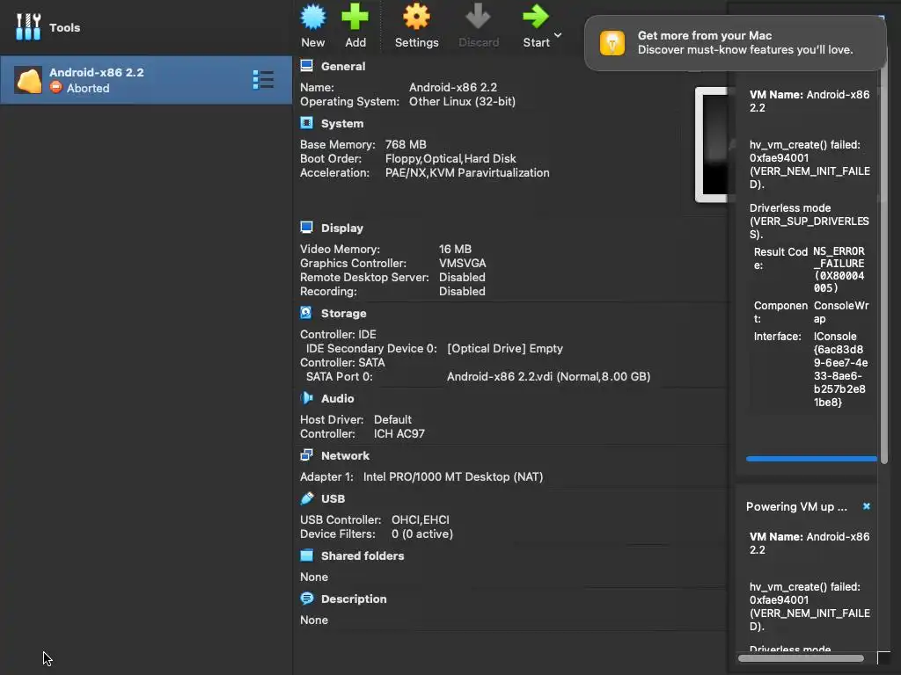
Task: Click the Android-x86 2.2 OS icon
Action: pyautogui.click(x=28, y=80)
